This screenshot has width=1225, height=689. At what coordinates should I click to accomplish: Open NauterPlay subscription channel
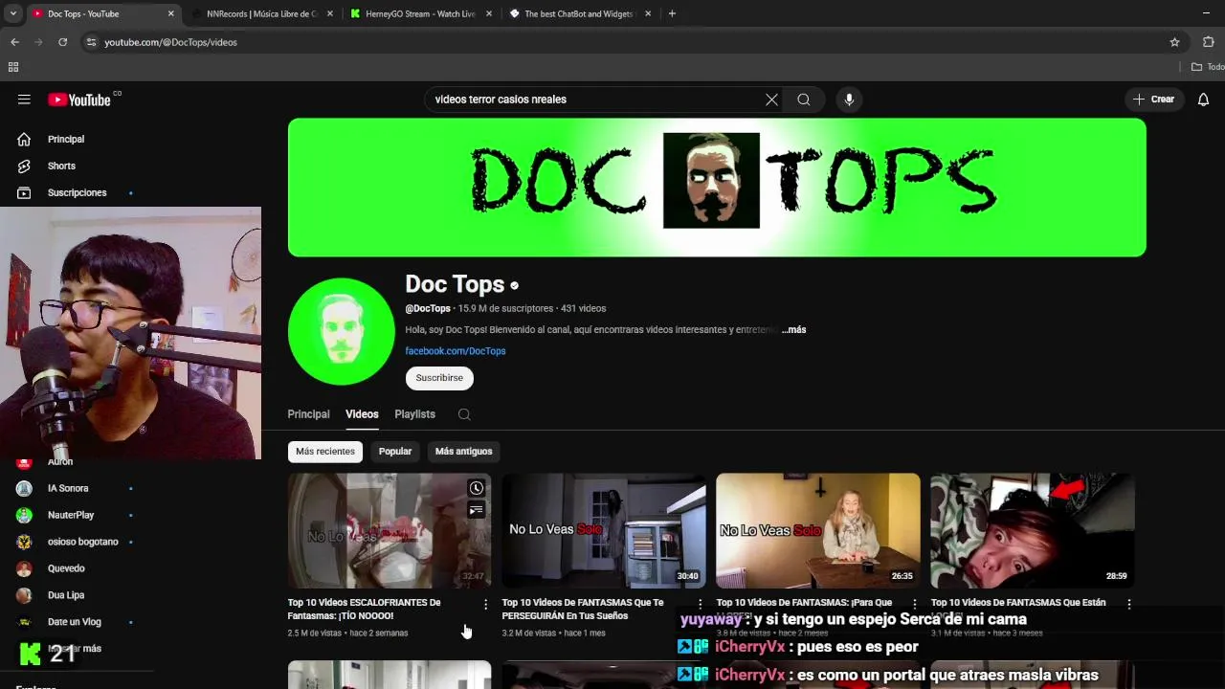(71, 515)
